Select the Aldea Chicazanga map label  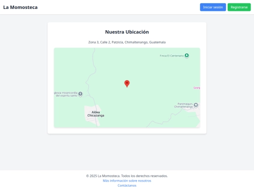click(x=96, y=114)
